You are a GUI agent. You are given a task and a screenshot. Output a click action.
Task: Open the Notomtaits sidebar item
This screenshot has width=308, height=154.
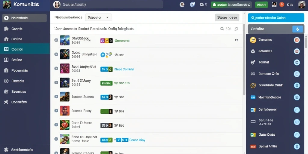[x=24, y=18]
